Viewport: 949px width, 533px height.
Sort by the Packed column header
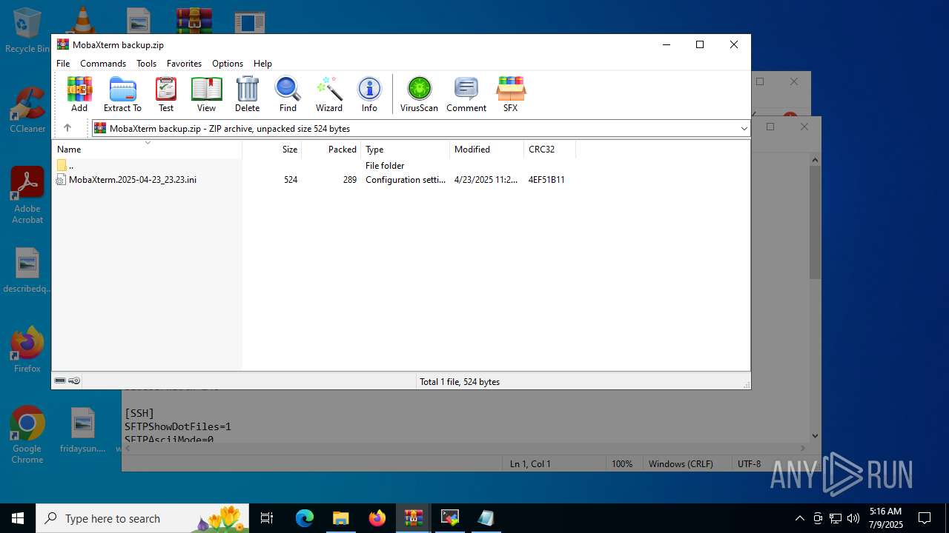click(x=331, y=150)
